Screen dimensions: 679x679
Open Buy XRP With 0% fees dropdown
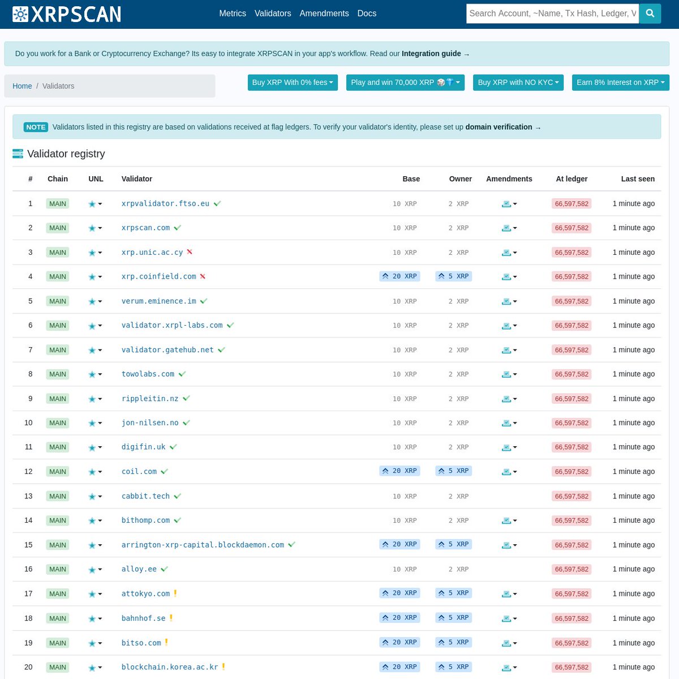pos(293,83)
